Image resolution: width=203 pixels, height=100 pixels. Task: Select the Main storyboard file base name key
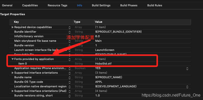click(x=35, y=41)
